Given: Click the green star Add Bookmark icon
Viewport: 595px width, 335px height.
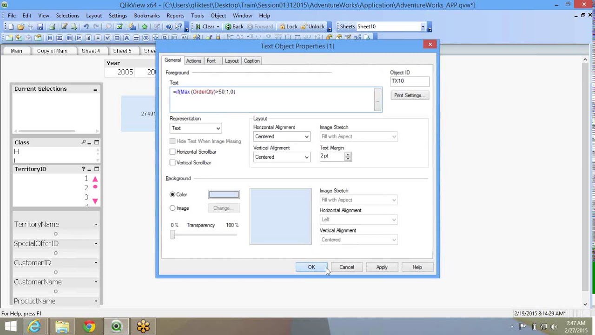Looking at the screenshot, I should (145, 27).
